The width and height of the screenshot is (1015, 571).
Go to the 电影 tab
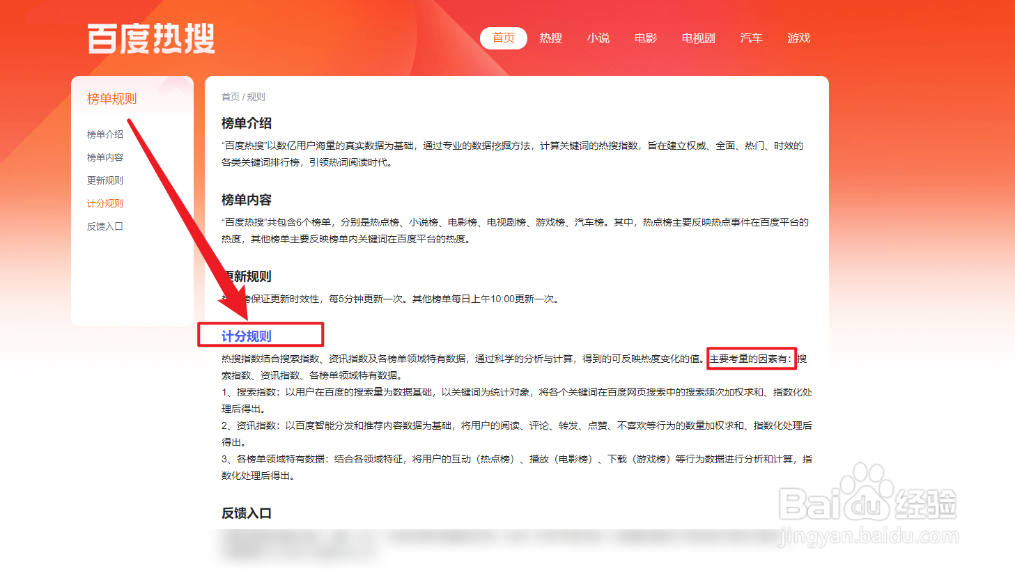click(x=646, y=38)
